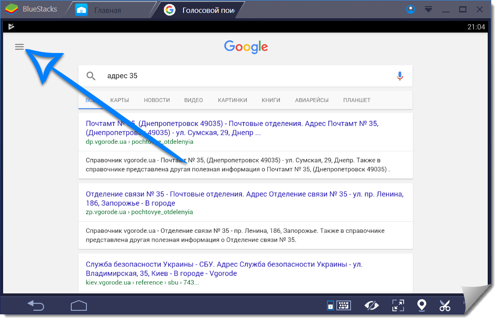Click the Главная tab home icon
Image resolution: width=498 pixels, height=321 pixels.
pos(82,10)
